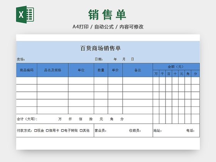
Task: Click first empty cell under 商品编码
Action: pyautogui.click(x=27, y=81)
